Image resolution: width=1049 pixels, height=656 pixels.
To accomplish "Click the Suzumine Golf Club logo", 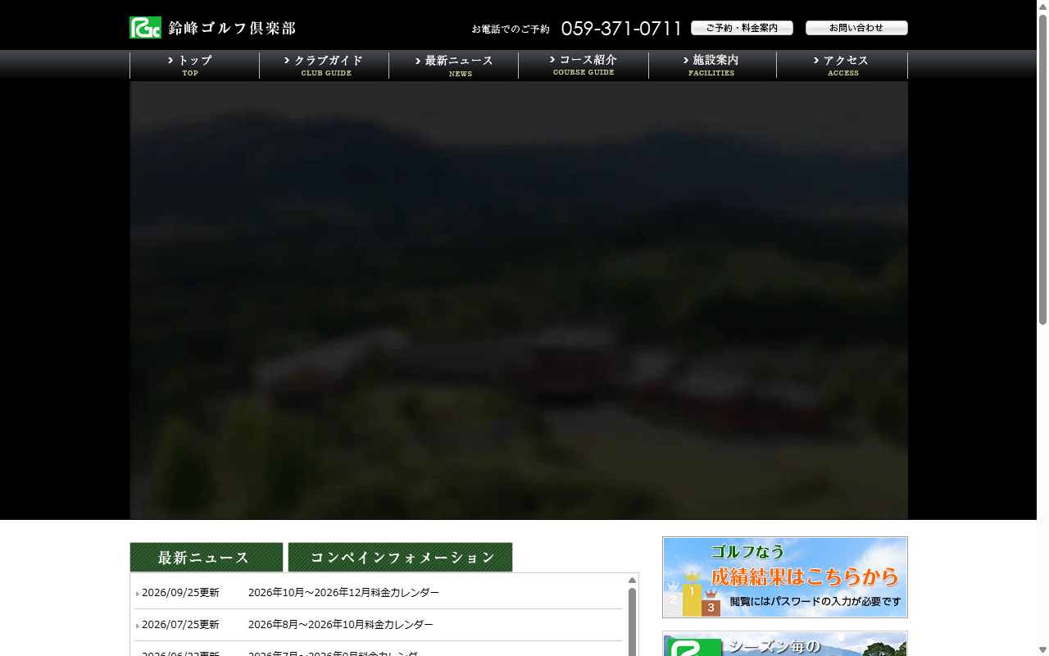I will point(212,28).
